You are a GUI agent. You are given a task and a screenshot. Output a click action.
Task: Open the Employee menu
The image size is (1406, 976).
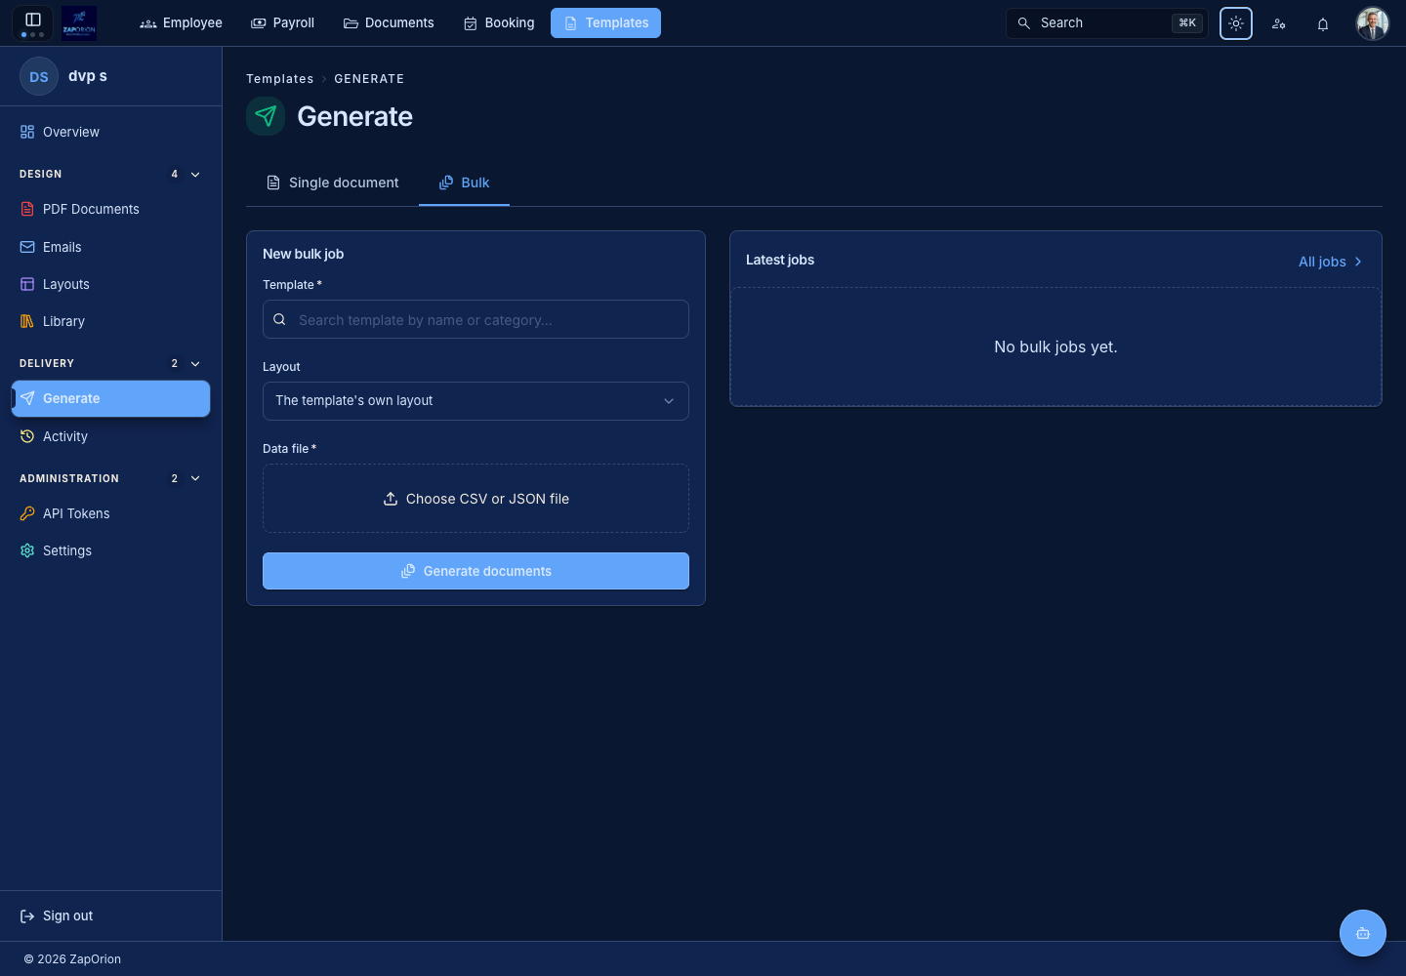pos(182,22)
